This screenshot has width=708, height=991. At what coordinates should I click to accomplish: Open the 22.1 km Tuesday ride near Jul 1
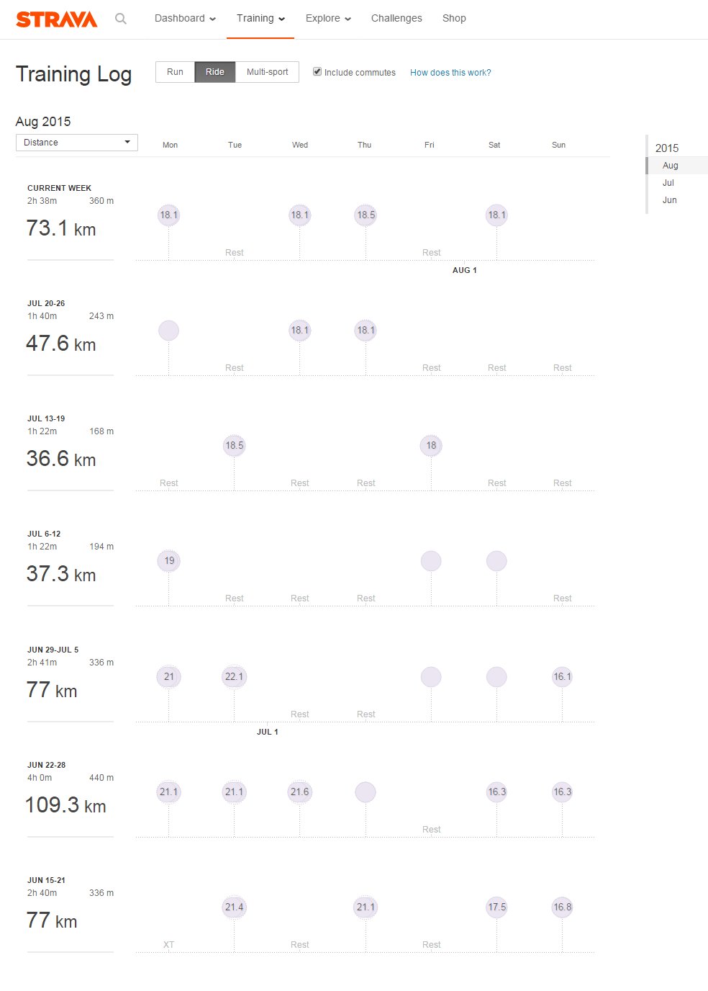(x=234, y=676)
